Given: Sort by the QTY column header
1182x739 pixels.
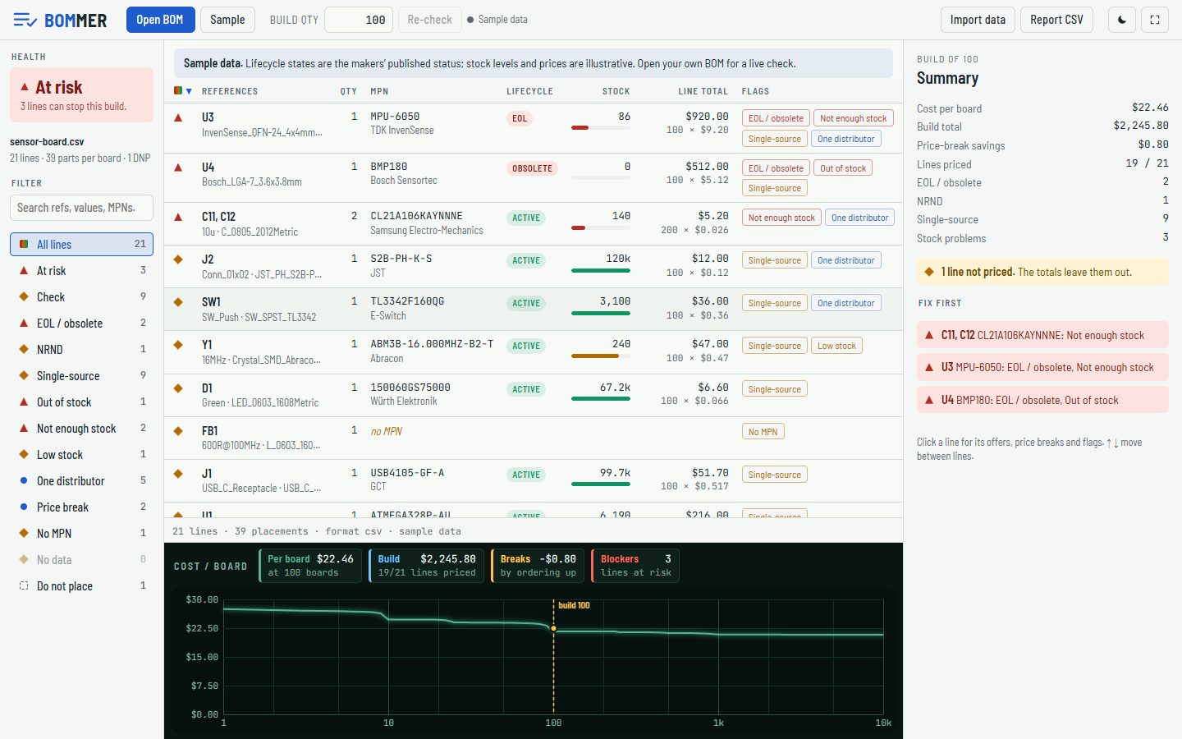Looking at the screenshot, I should (x=349, y=91).
